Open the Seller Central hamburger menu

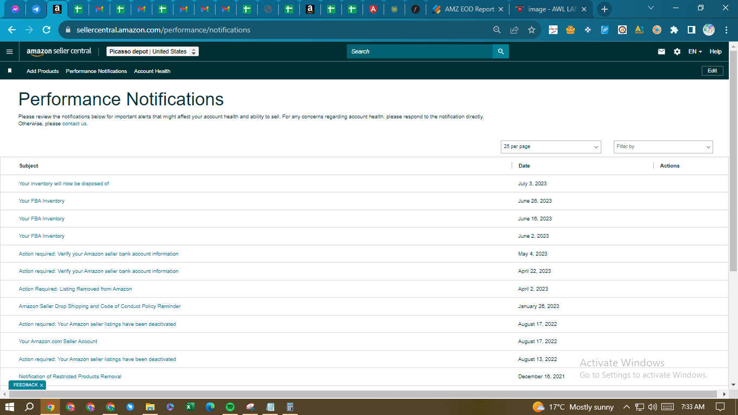[9, 51]
